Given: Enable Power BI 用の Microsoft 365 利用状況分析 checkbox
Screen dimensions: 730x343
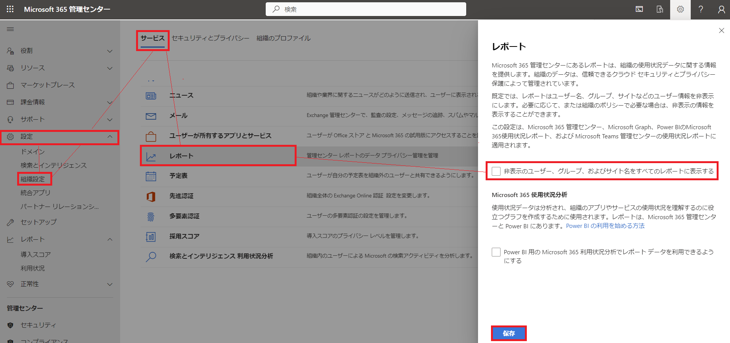Looking at the screenshot, I should coord(496,252).
